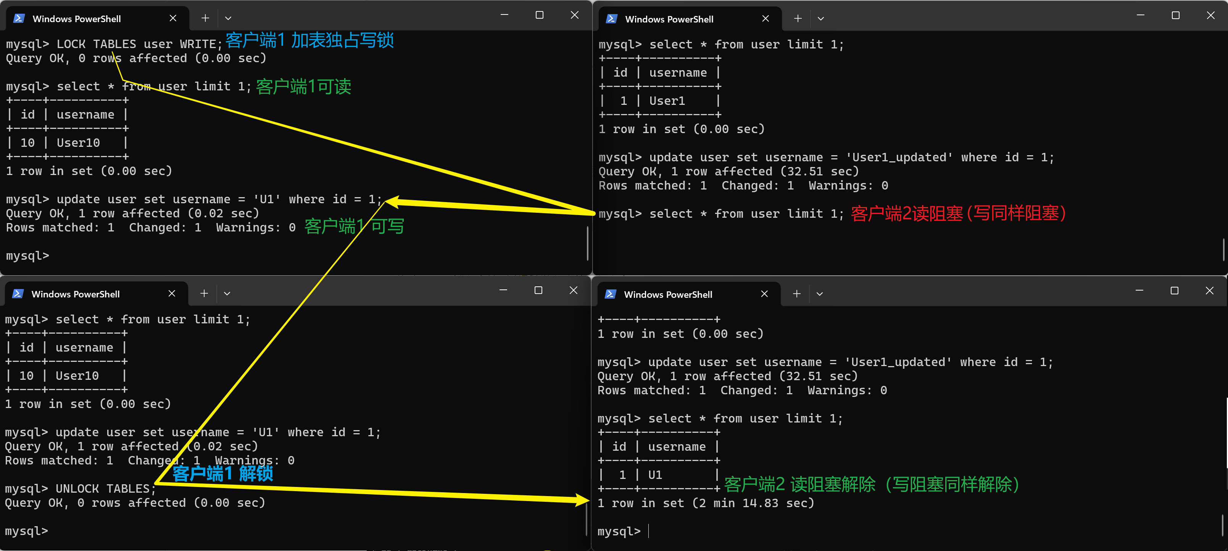The width and height of the screenshot is (1228, 551).
Task: Minimize the LOCK TABLES PowerShell window
Action: click(504, 15)
